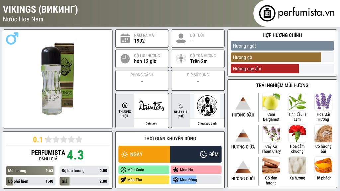
Task: Click the Mùa Đông season bar
Action: pos(196,180)
